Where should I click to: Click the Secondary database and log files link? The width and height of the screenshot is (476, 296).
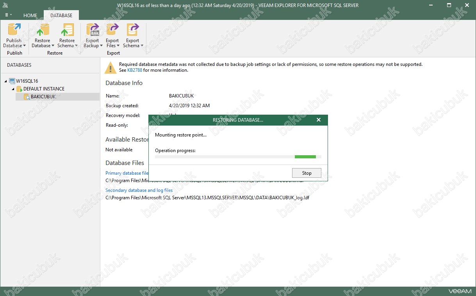139,190
